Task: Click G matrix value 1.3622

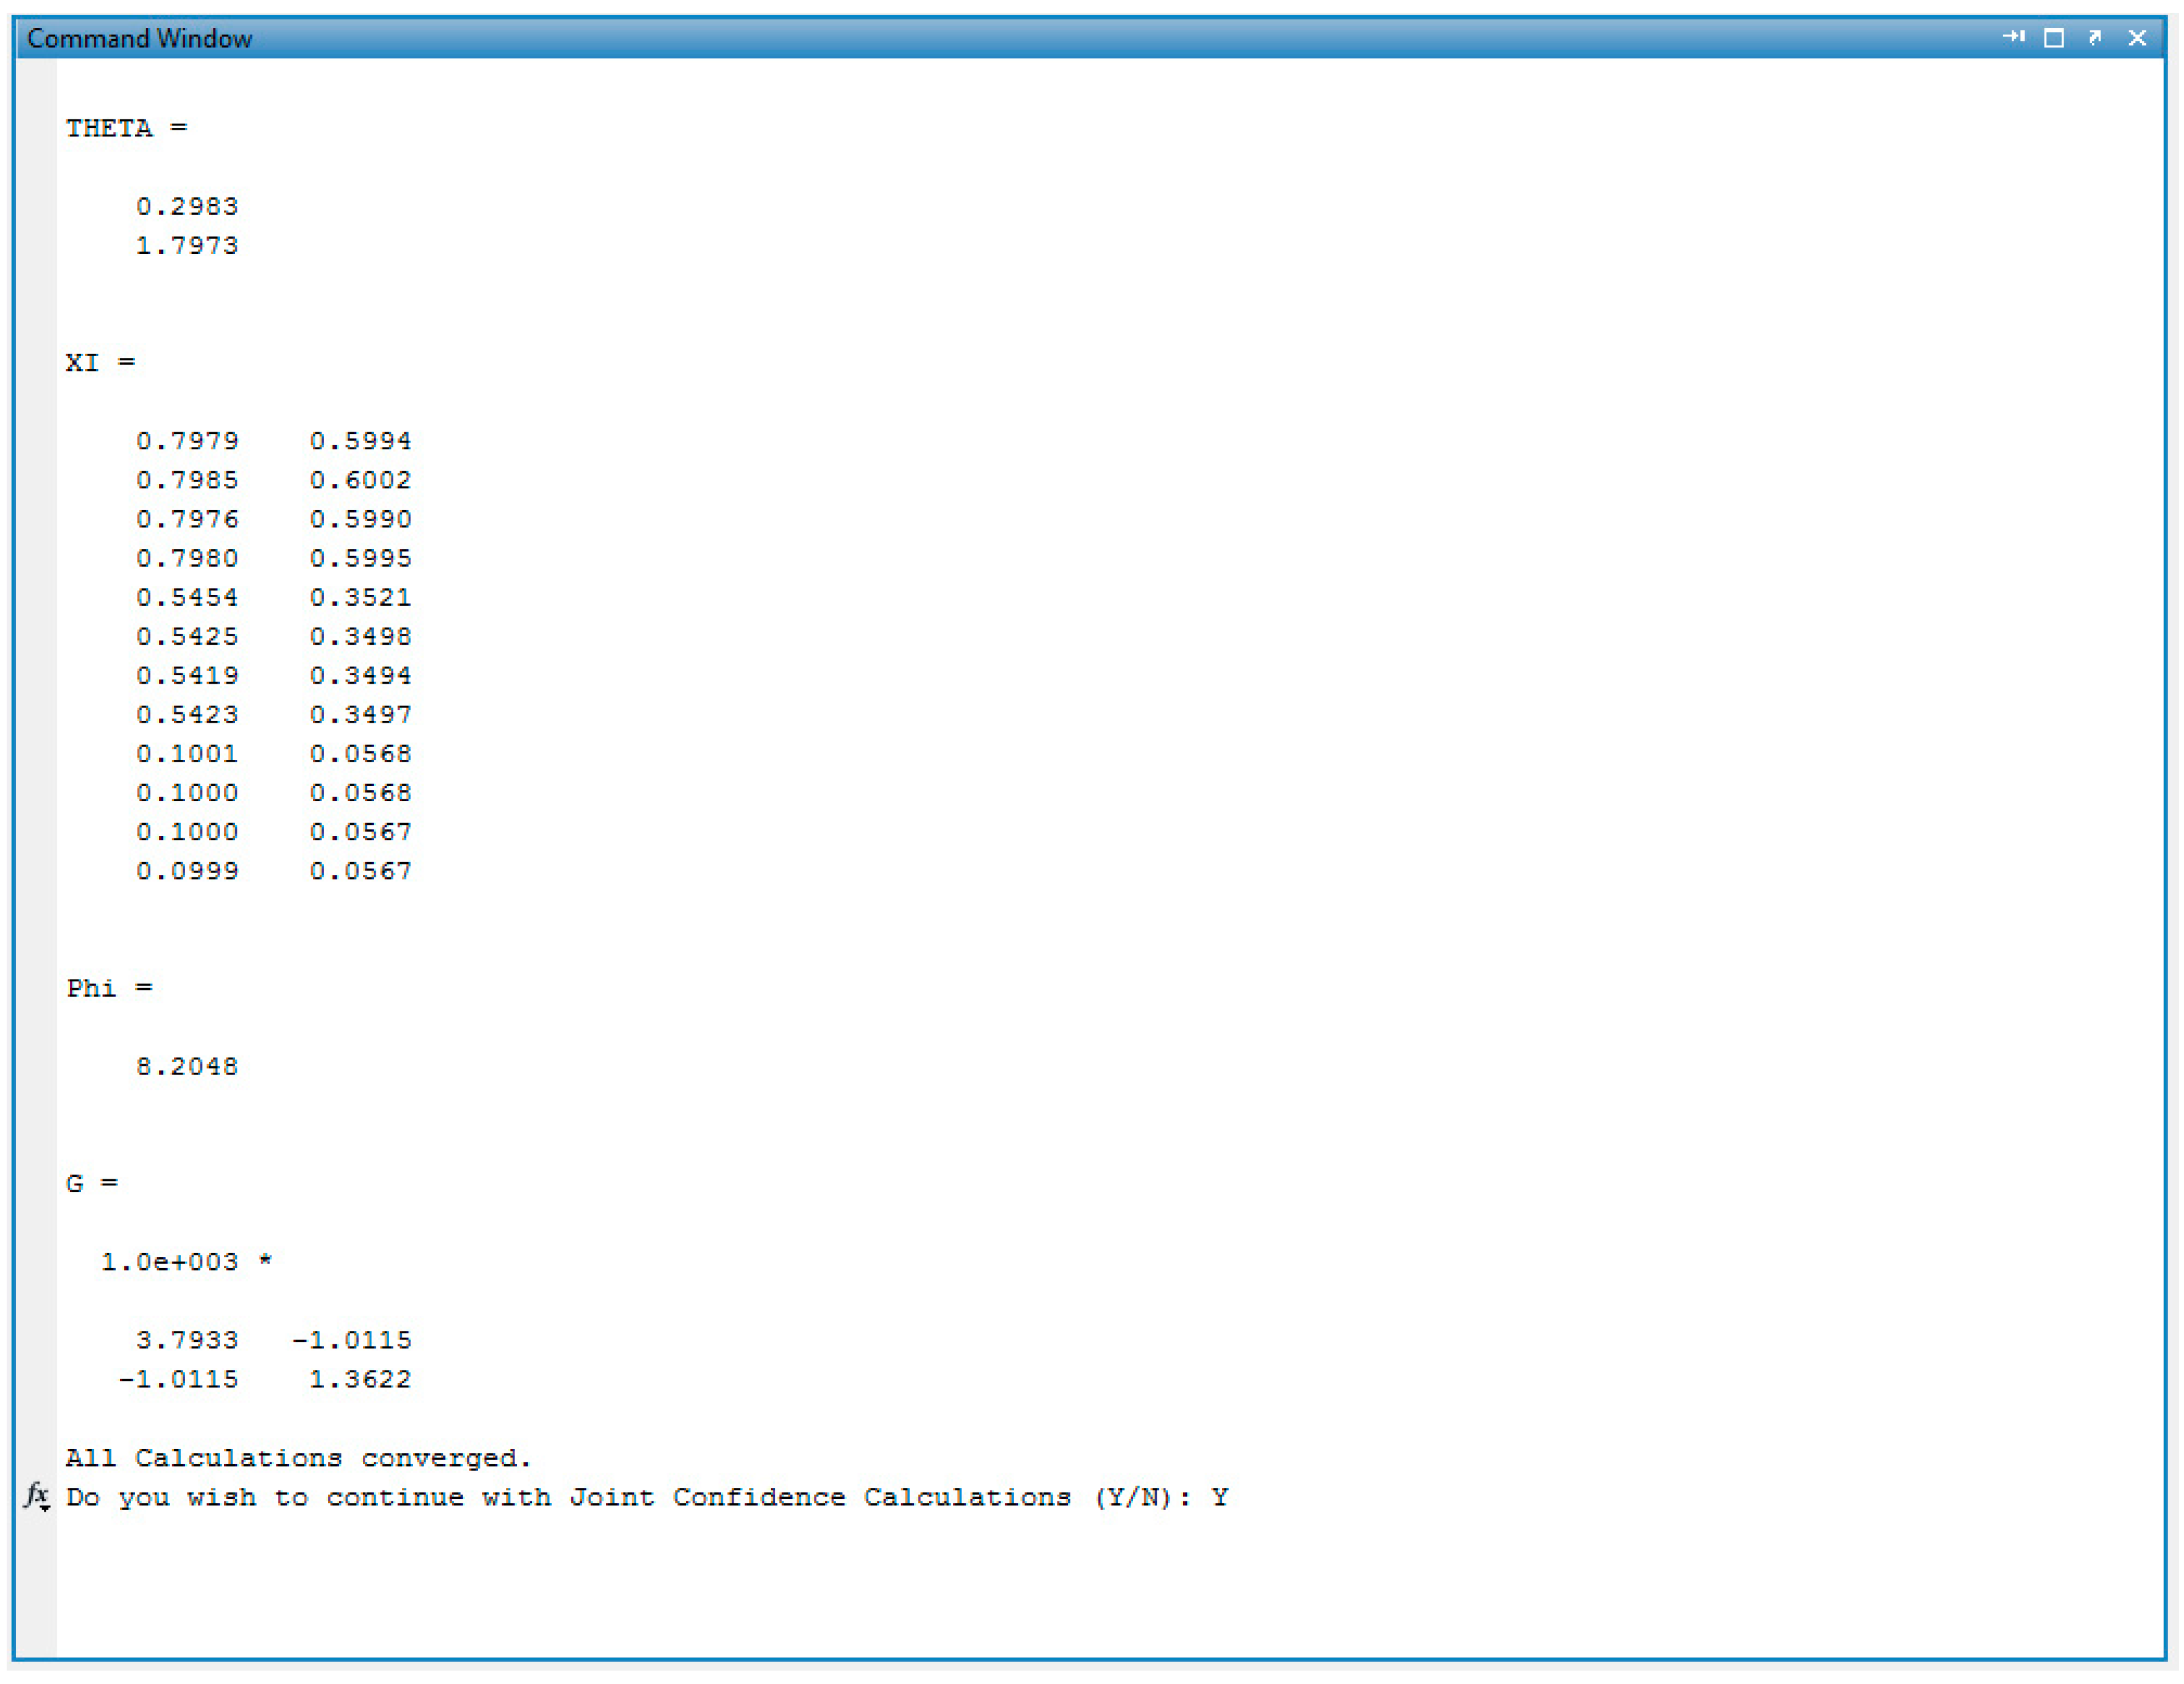Action: pos(360,1379)
